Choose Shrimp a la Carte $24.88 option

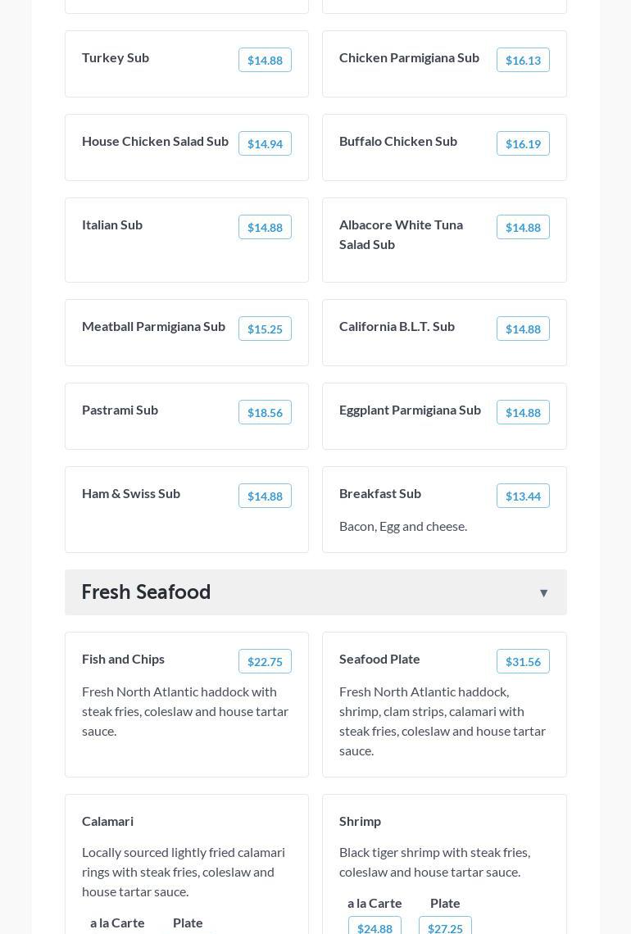pos(375,927)
